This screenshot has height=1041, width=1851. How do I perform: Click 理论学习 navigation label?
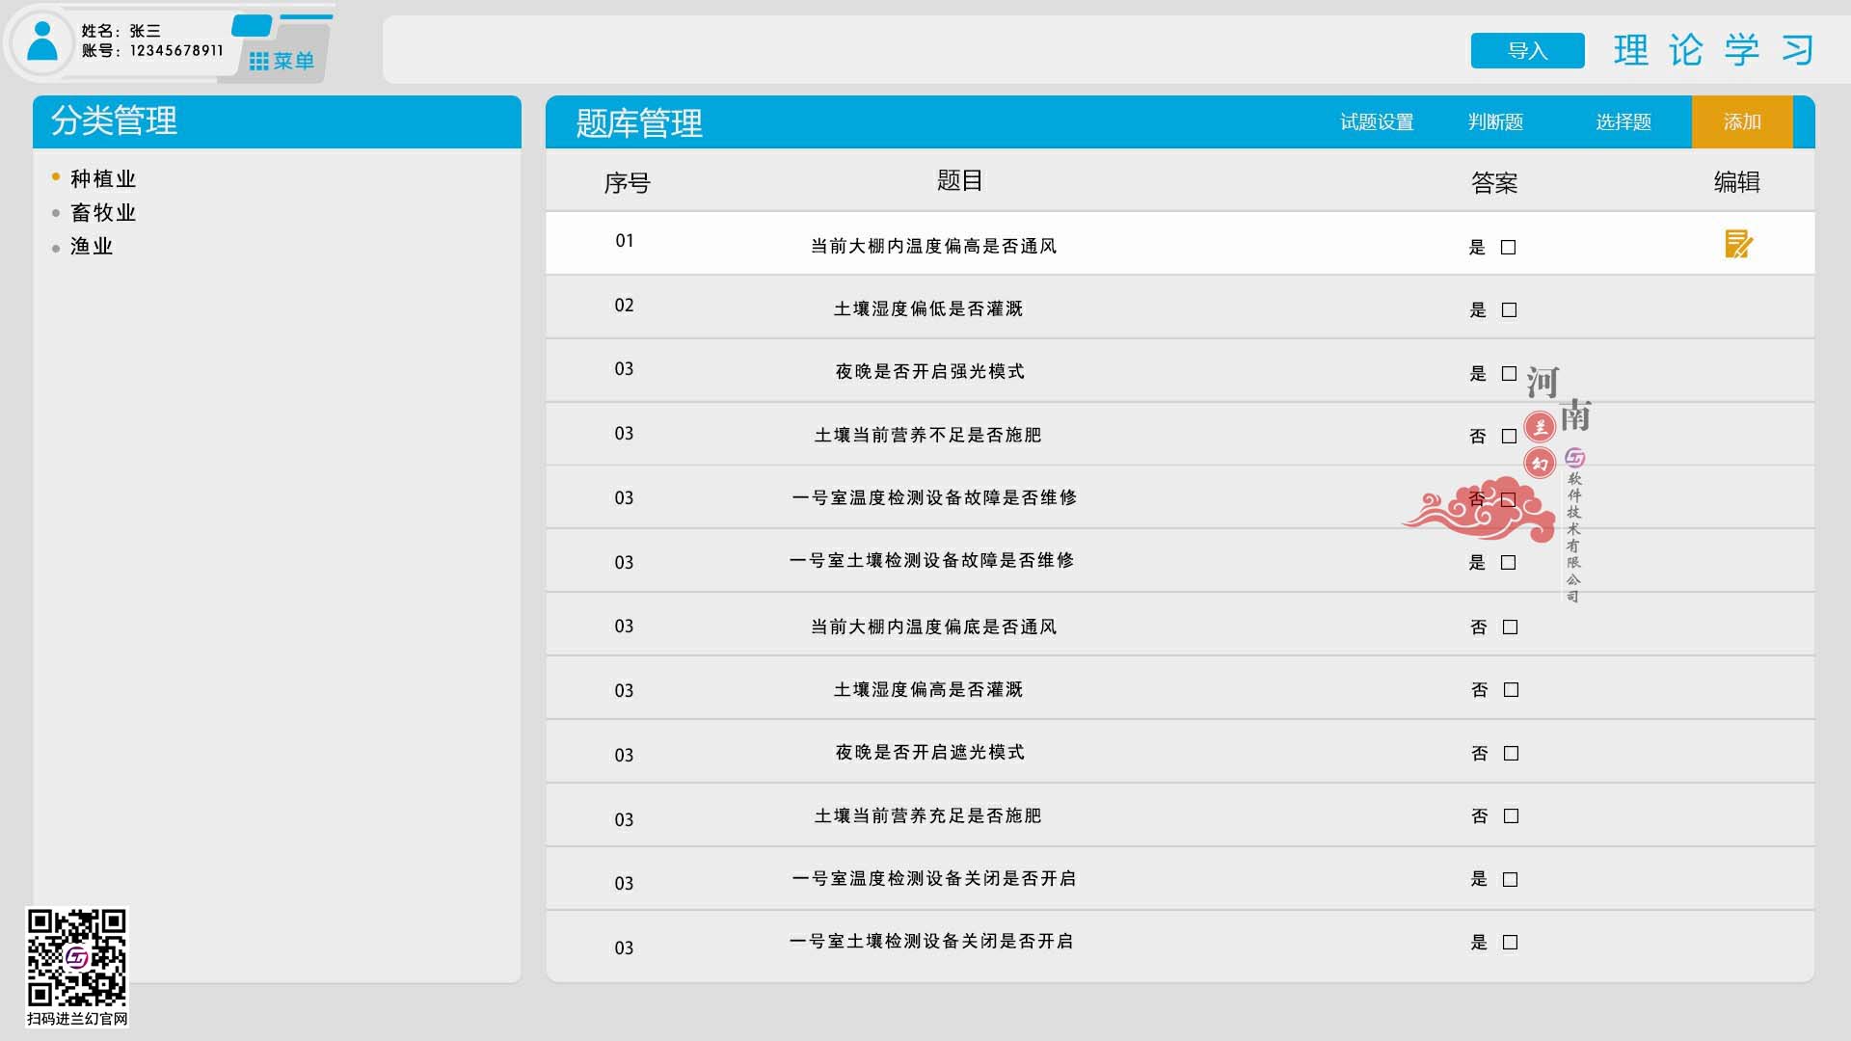point(1714,51)
